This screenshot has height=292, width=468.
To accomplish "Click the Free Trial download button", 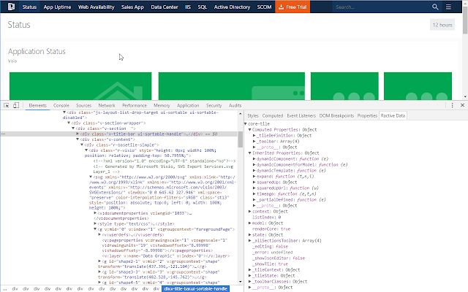I will coord(292,7).
